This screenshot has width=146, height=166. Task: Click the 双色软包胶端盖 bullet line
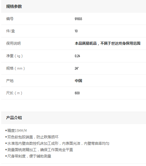(x=32, y=137)
